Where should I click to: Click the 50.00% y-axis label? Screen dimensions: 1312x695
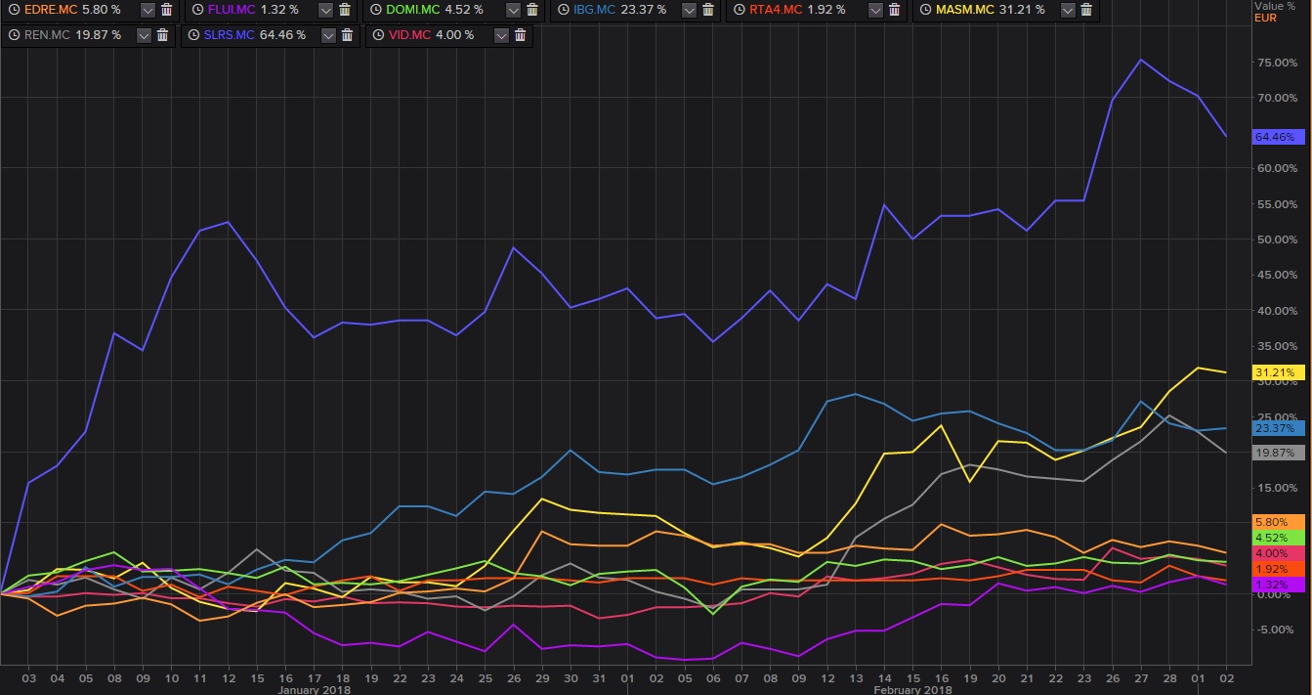coord(1278,239)
